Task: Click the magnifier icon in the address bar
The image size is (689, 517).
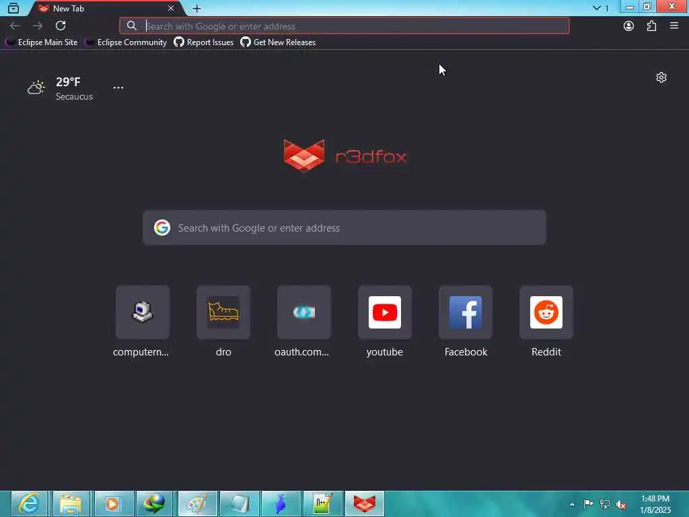Action: tap(131, 26)
